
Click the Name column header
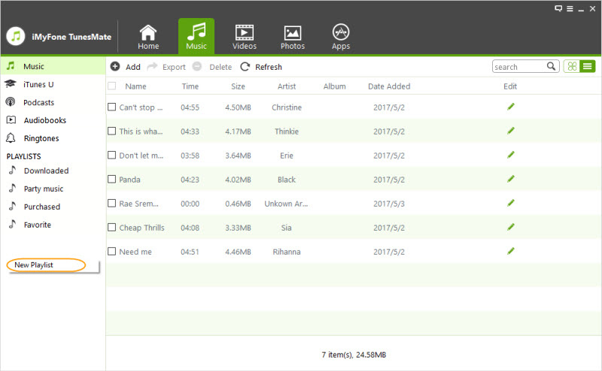(x=135, y=86)
